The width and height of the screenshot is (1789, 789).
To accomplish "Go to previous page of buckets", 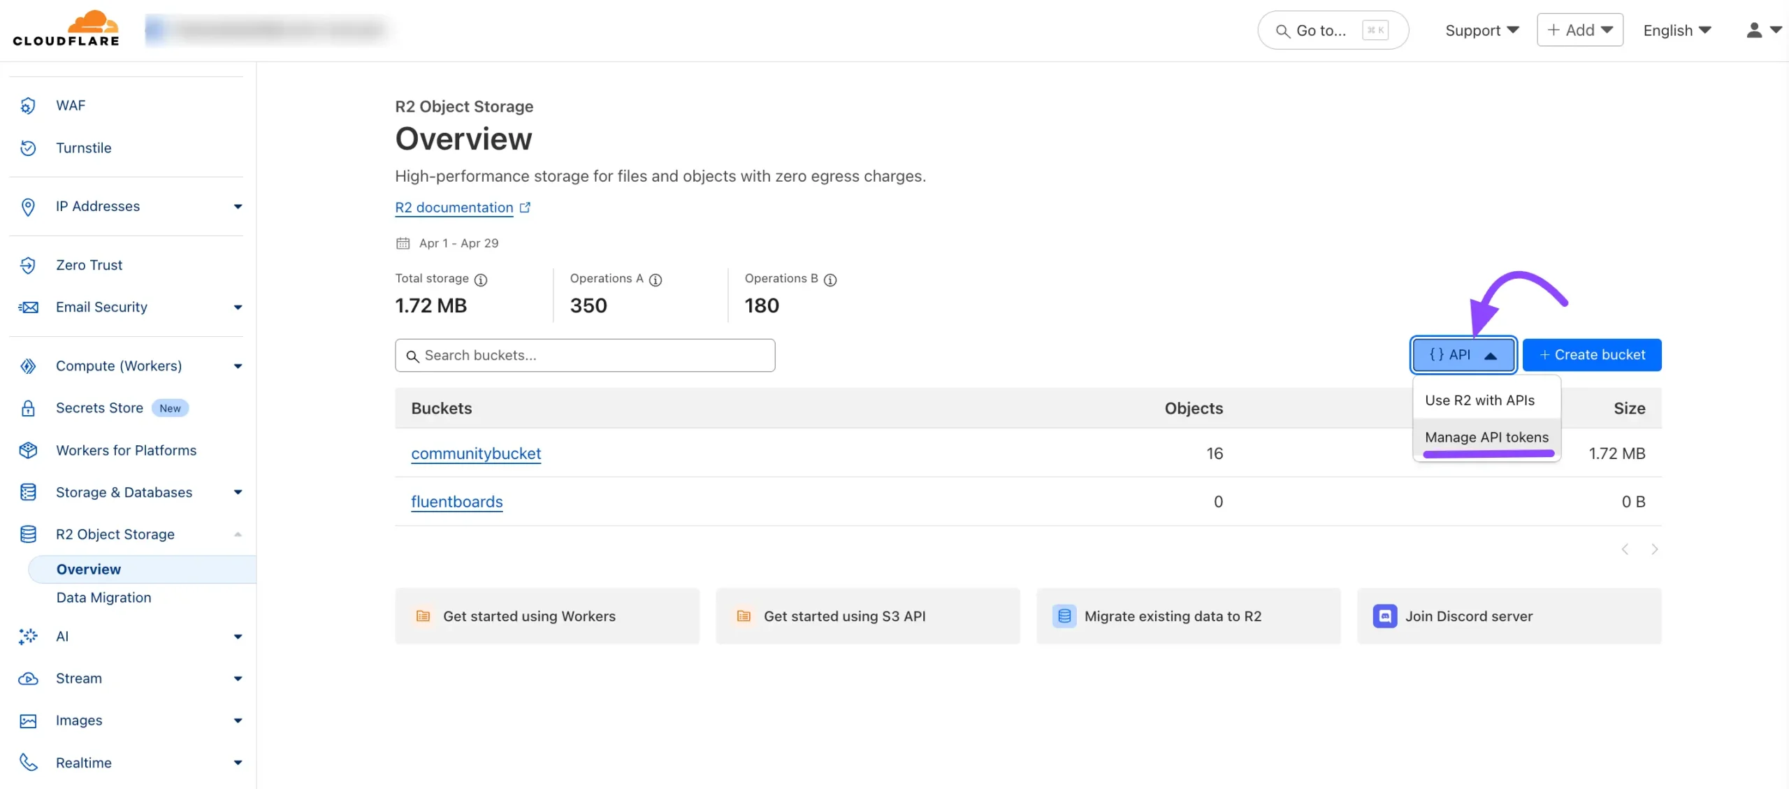I will click(1625, 549).
